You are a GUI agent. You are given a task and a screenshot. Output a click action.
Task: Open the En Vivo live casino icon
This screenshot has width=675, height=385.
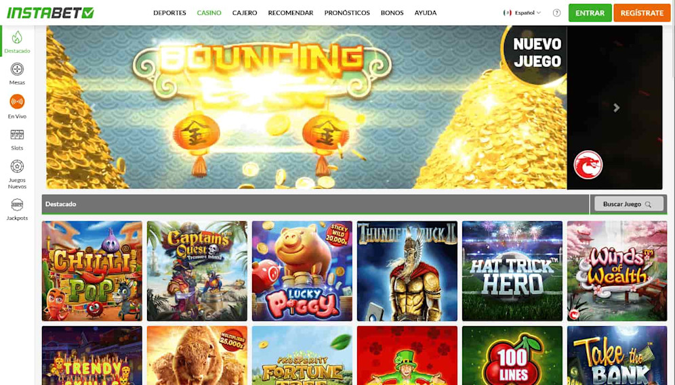pyautogui.click(x=17, y=102)
